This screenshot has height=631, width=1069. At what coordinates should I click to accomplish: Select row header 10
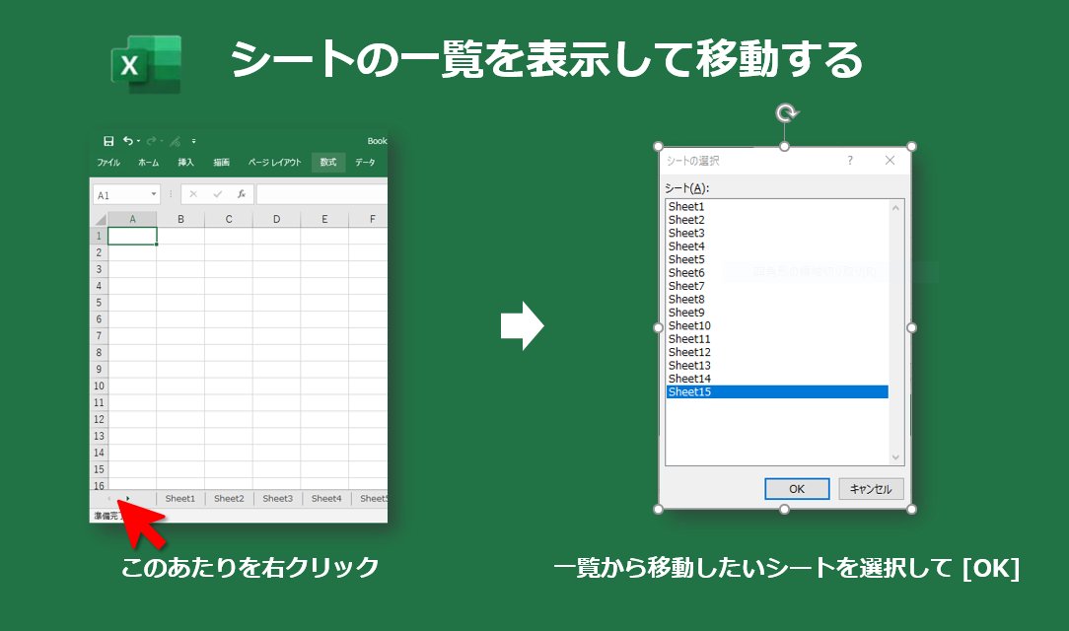point(99,386)
